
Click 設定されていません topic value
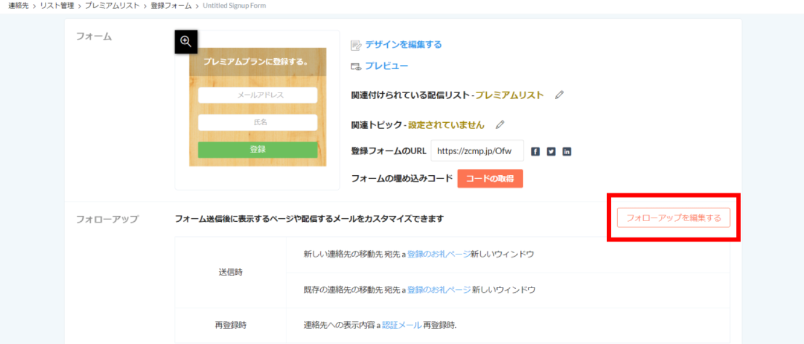tap(446, 125)
